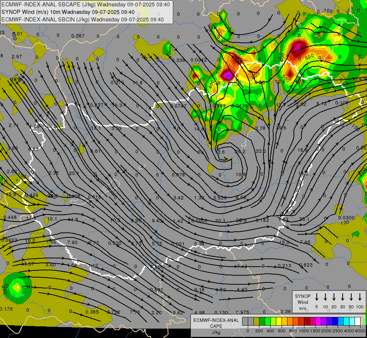367x338 pixels.
Task: Select the SBCIN title line in header
Action: pos(82,20)
